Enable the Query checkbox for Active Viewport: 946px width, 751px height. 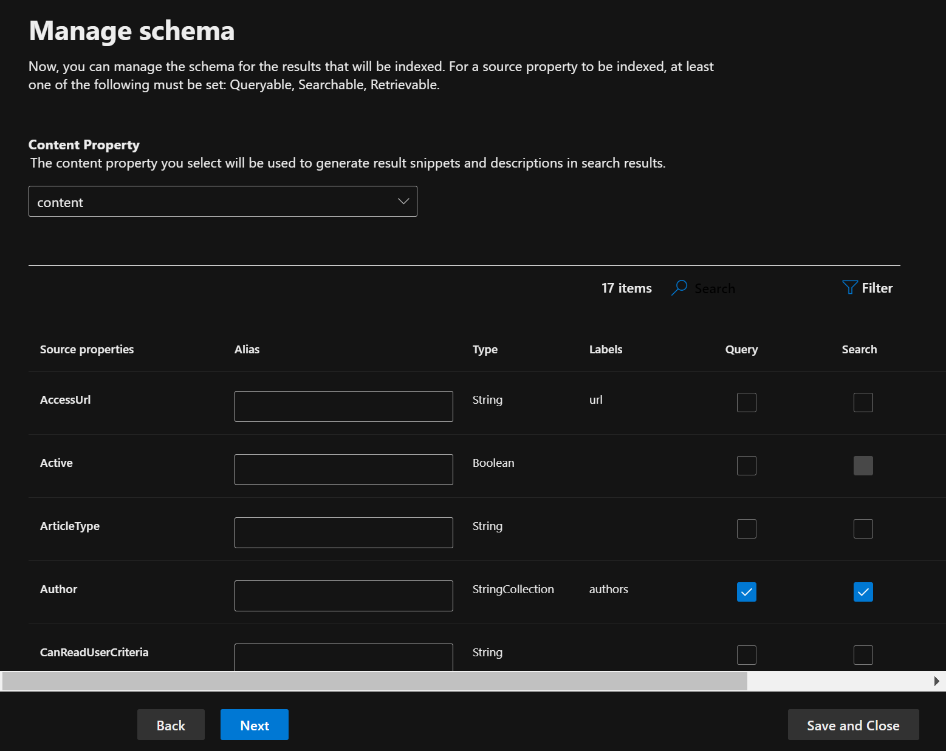[747, 465]
